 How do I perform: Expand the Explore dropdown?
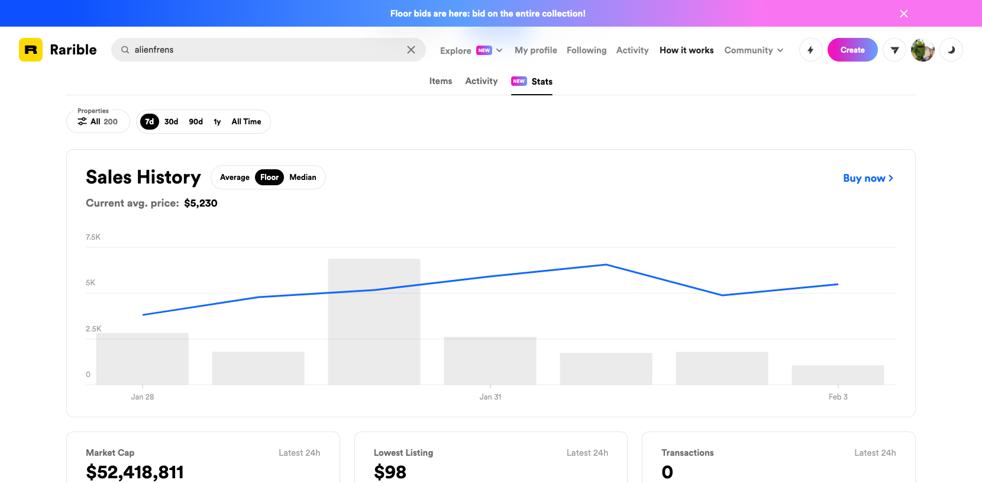(x=471, y=50)
